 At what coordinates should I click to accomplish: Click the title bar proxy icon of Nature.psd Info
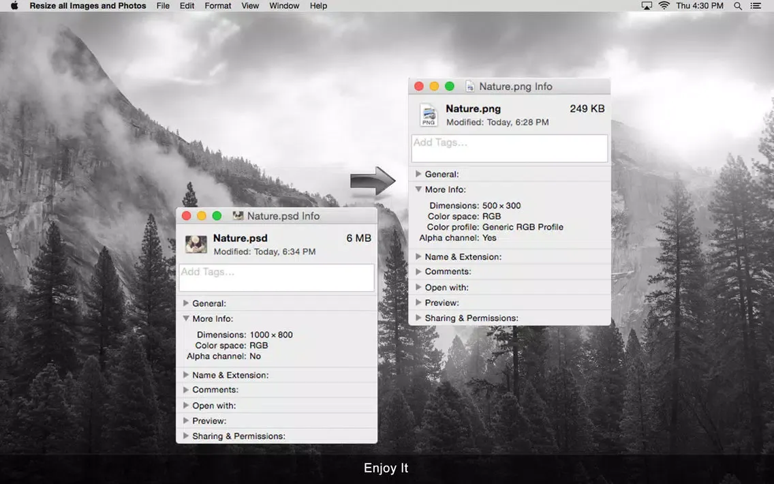point(238,216)
